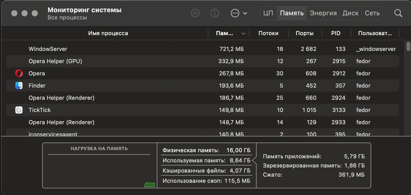411x195 pixels.
Task: Select the Память tab
Action: click(292, 13)
